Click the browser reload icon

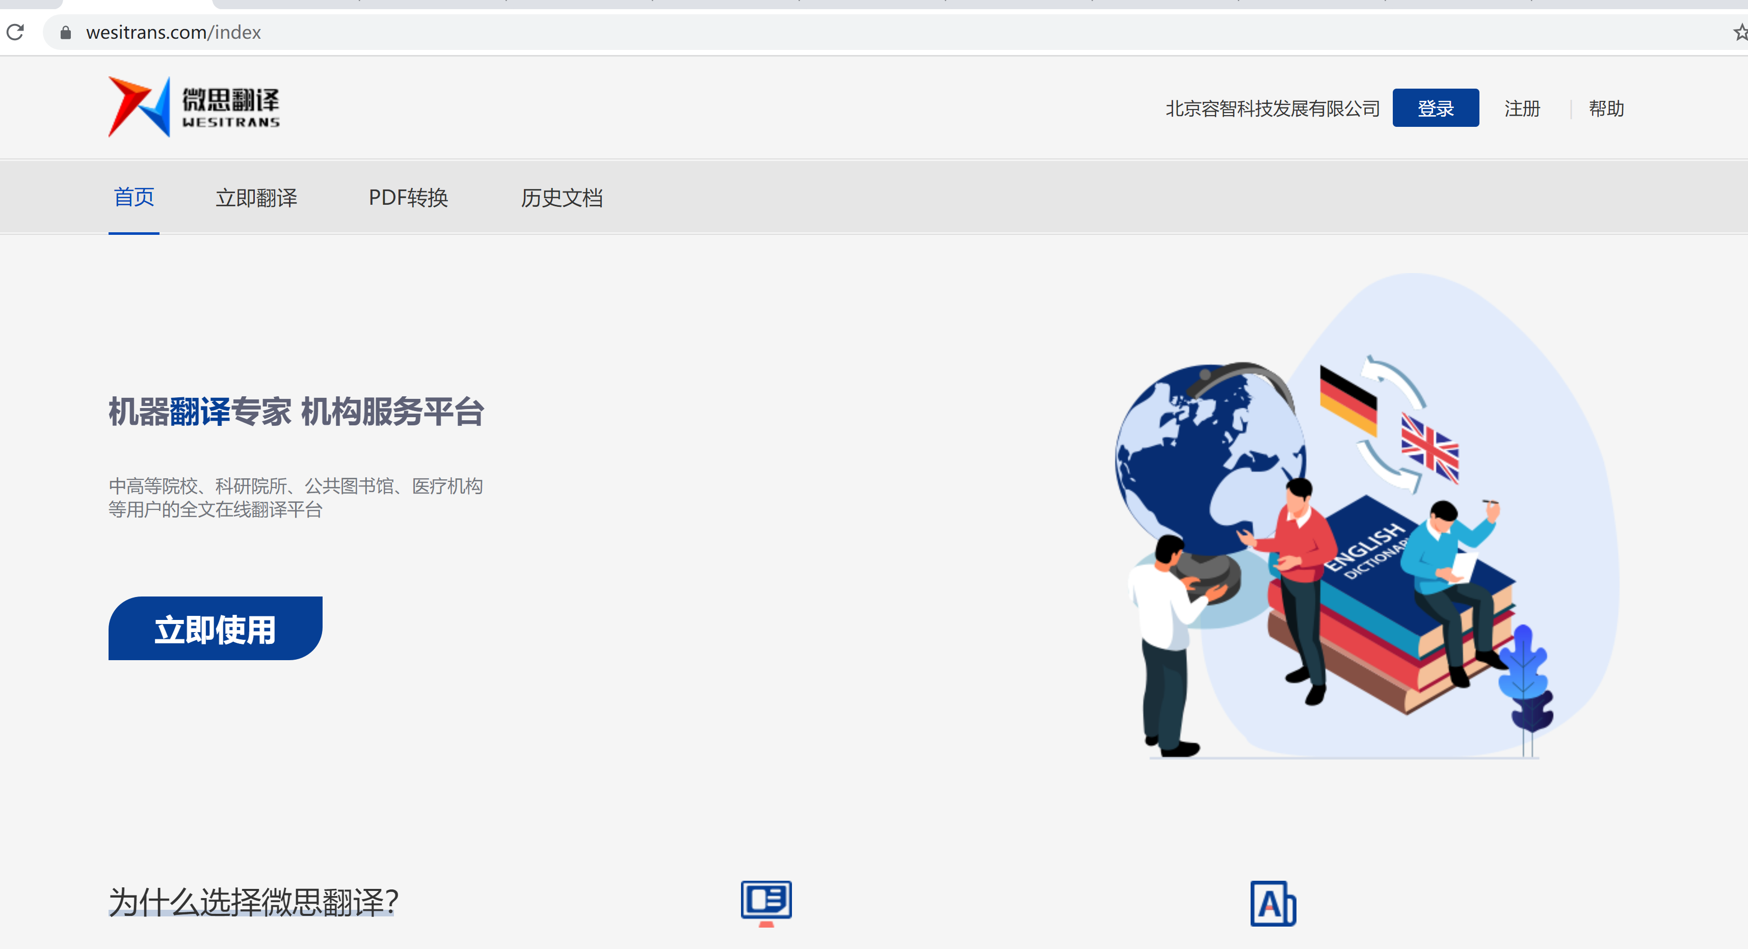[x=16, y=32]
